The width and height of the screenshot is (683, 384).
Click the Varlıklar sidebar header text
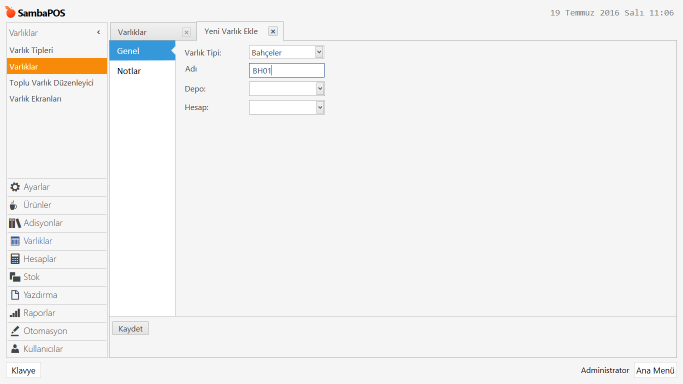(23, 33)
